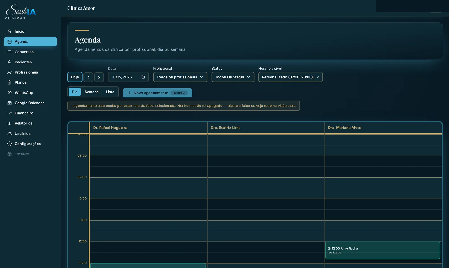Click the Relatórios bar chart icon
Screen dimensions: 449x268
click(10, 123)
